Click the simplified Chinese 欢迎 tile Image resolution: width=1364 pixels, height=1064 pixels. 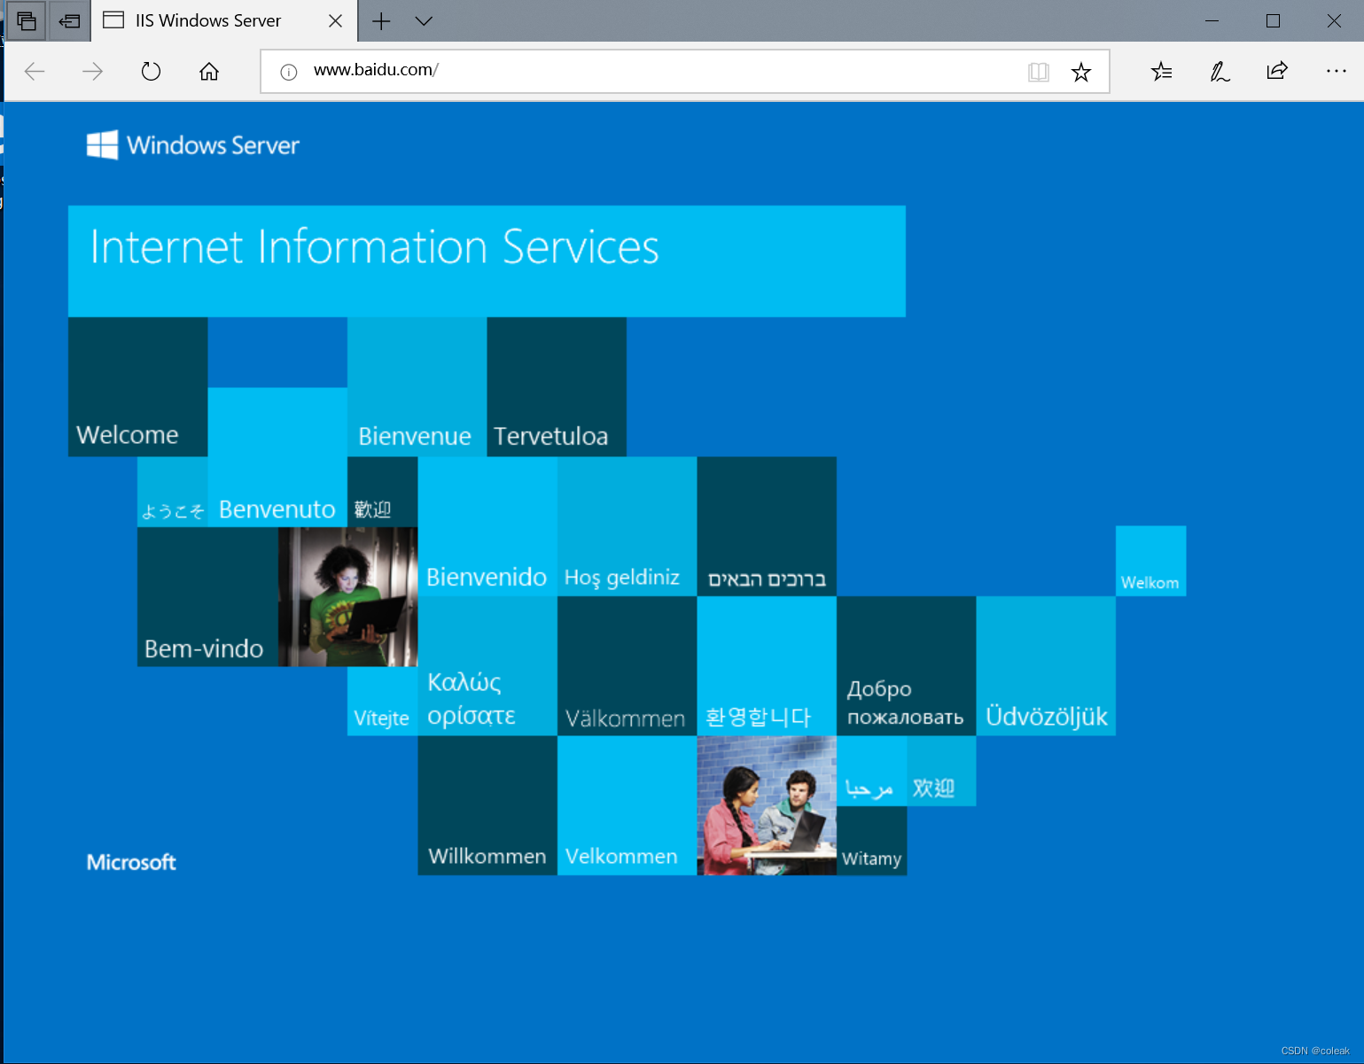click(x=941, y=771)
